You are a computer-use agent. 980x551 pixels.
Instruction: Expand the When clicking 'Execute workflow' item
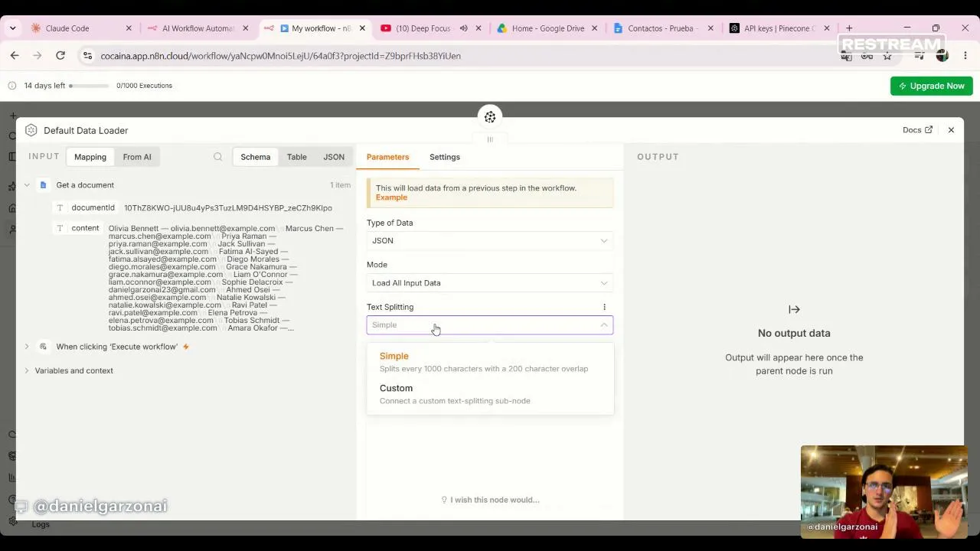[x=27, y=347]
